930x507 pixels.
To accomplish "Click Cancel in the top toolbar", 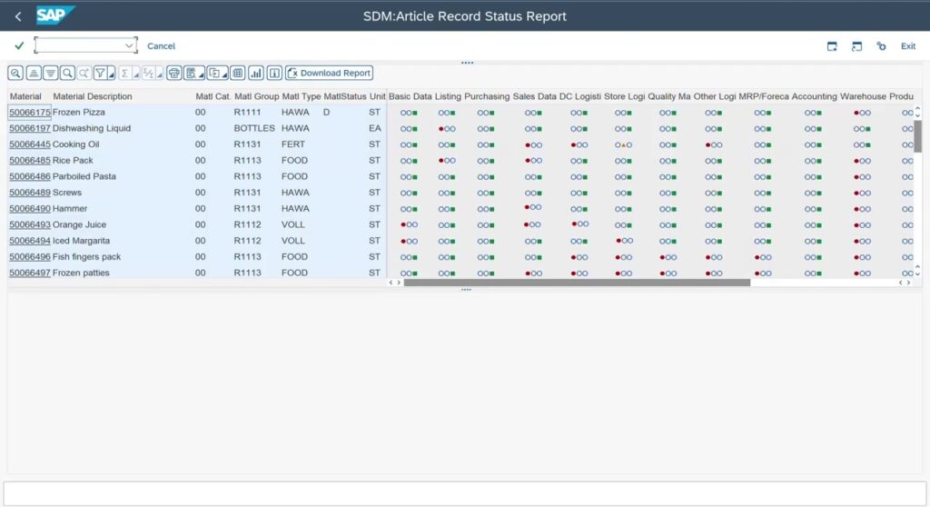I will coord(161,46).
